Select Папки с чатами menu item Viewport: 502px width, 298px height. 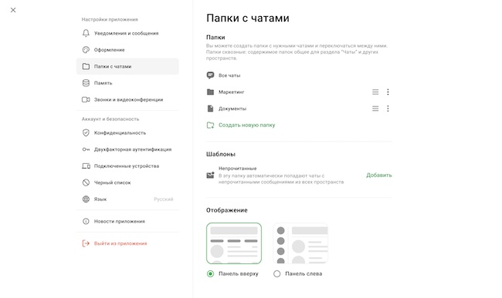click(127, 66)
